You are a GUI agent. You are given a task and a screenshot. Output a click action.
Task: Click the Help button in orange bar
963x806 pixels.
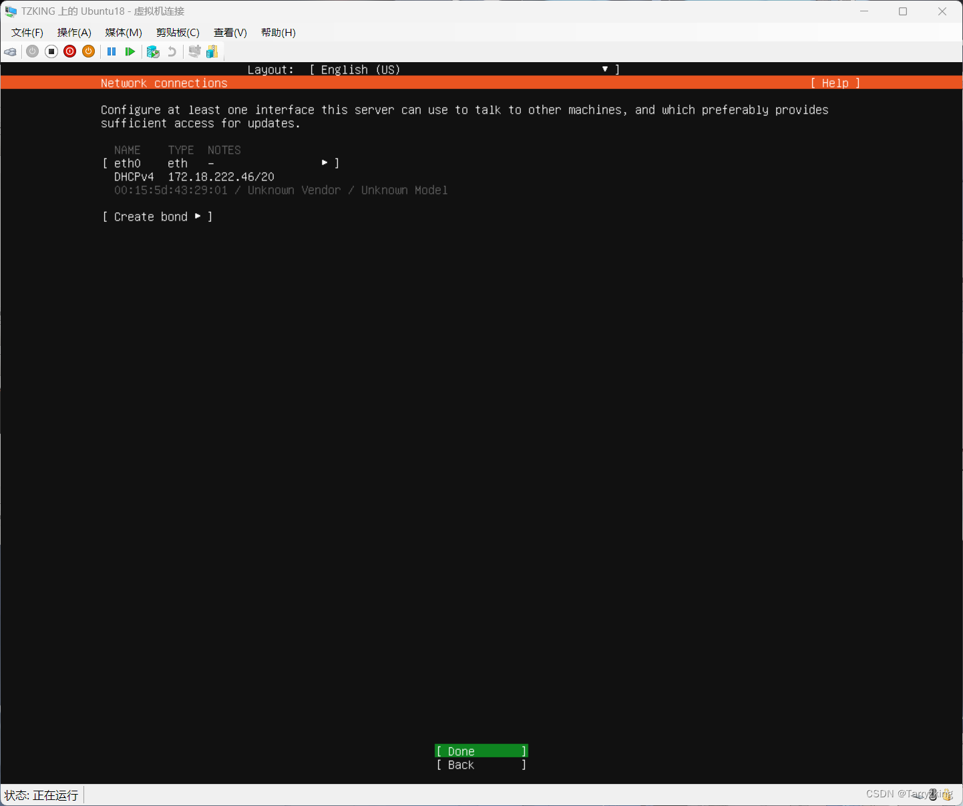pyautogui.click(x=835, y=83)
